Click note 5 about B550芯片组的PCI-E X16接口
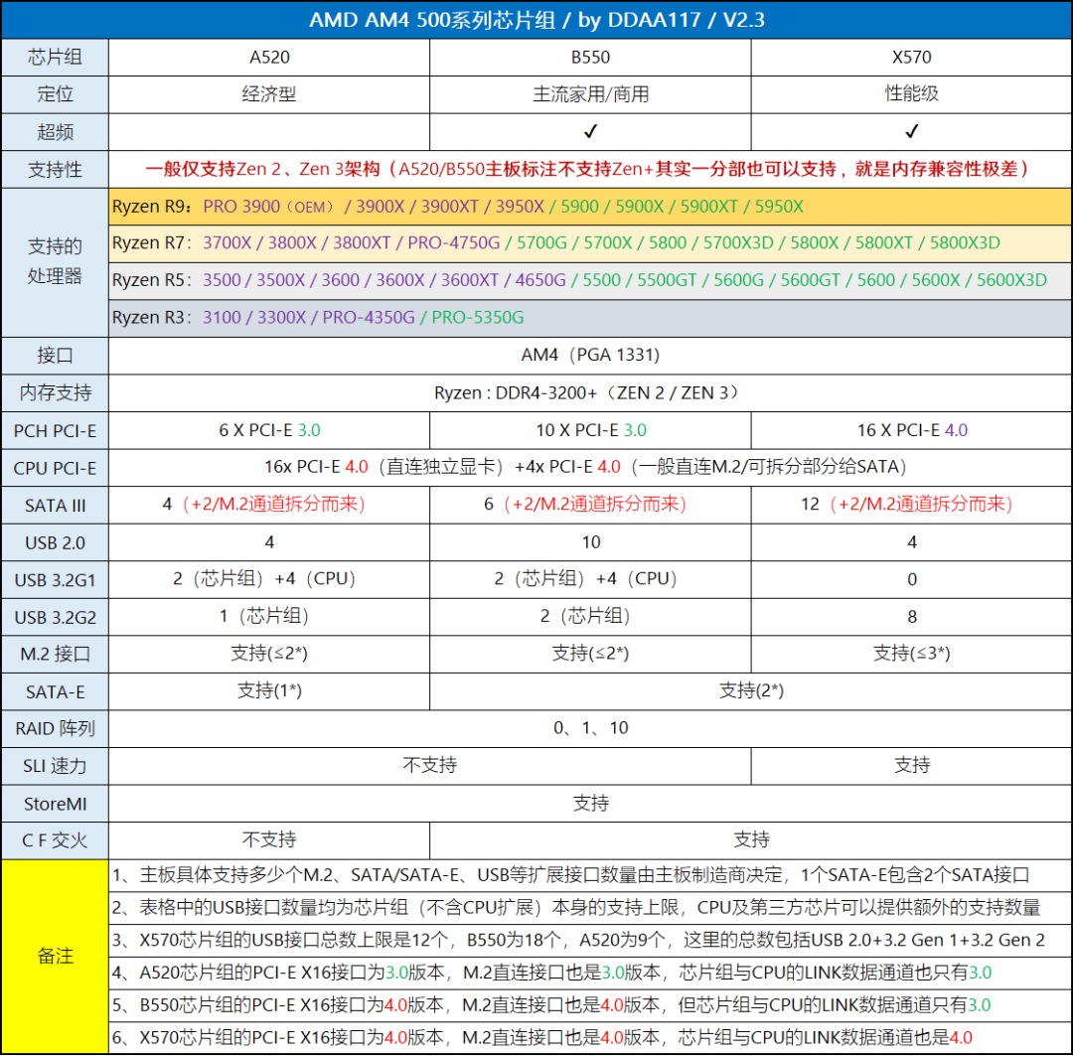This screenshot has height=1056, width=1073. tap(590, 1005)
